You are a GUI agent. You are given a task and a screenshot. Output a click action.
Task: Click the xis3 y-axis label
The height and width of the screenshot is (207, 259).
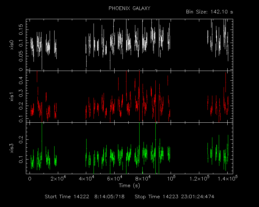(x=12, y=148)
